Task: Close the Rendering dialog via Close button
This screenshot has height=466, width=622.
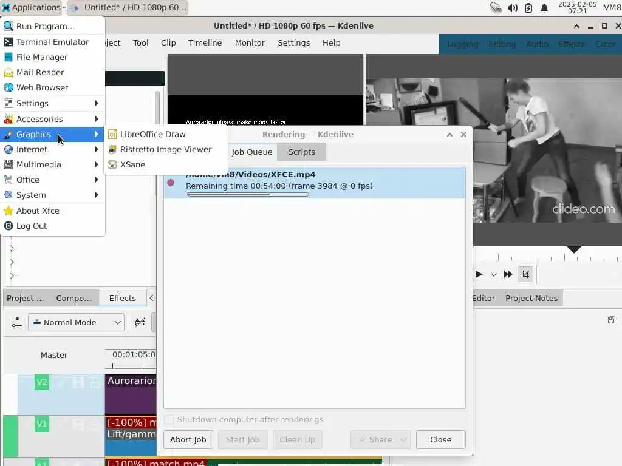Action: click(441, 439)
